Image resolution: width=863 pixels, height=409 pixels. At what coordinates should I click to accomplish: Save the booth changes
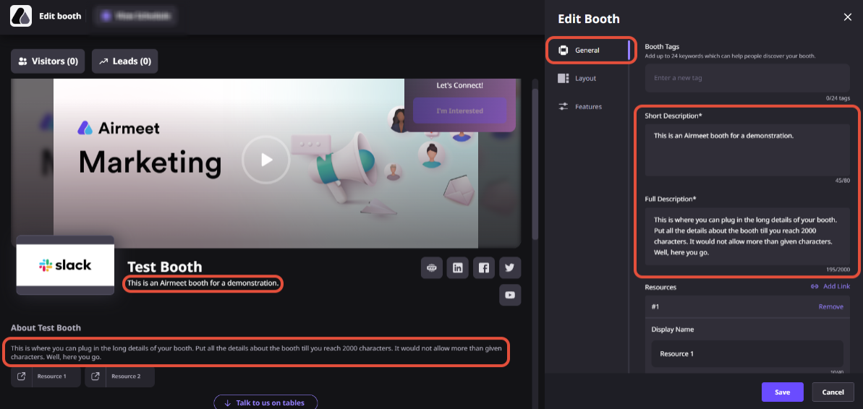tap(782, 392)
